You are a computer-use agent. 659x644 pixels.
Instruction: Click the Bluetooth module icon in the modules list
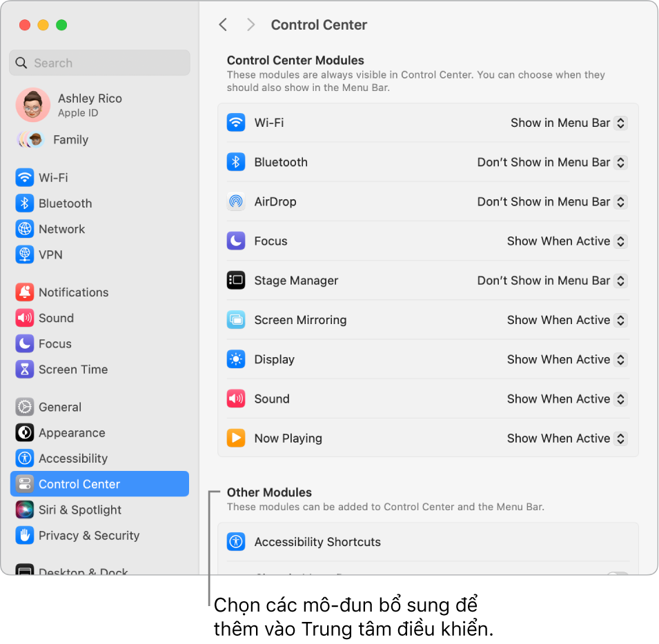[236, 162]
